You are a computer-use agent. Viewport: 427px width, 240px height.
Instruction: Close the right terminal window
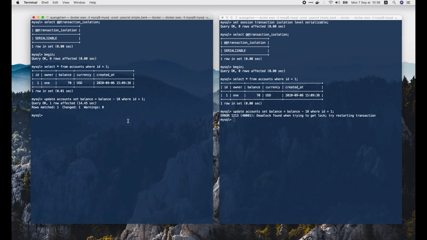(222, 18)
